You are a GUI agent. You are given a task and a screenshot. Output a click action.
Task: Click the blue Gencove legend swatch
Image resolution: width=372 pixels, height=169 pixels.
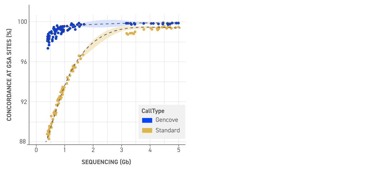pyautogui.click(x=147, y=120)
